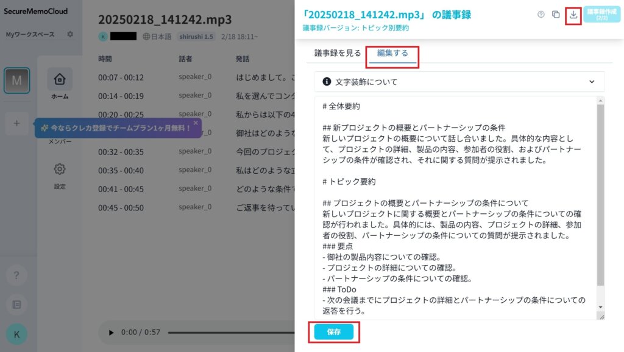Select the M workspace avatar
This screenshot has width=624, height=352.
(x=16, y=80)
